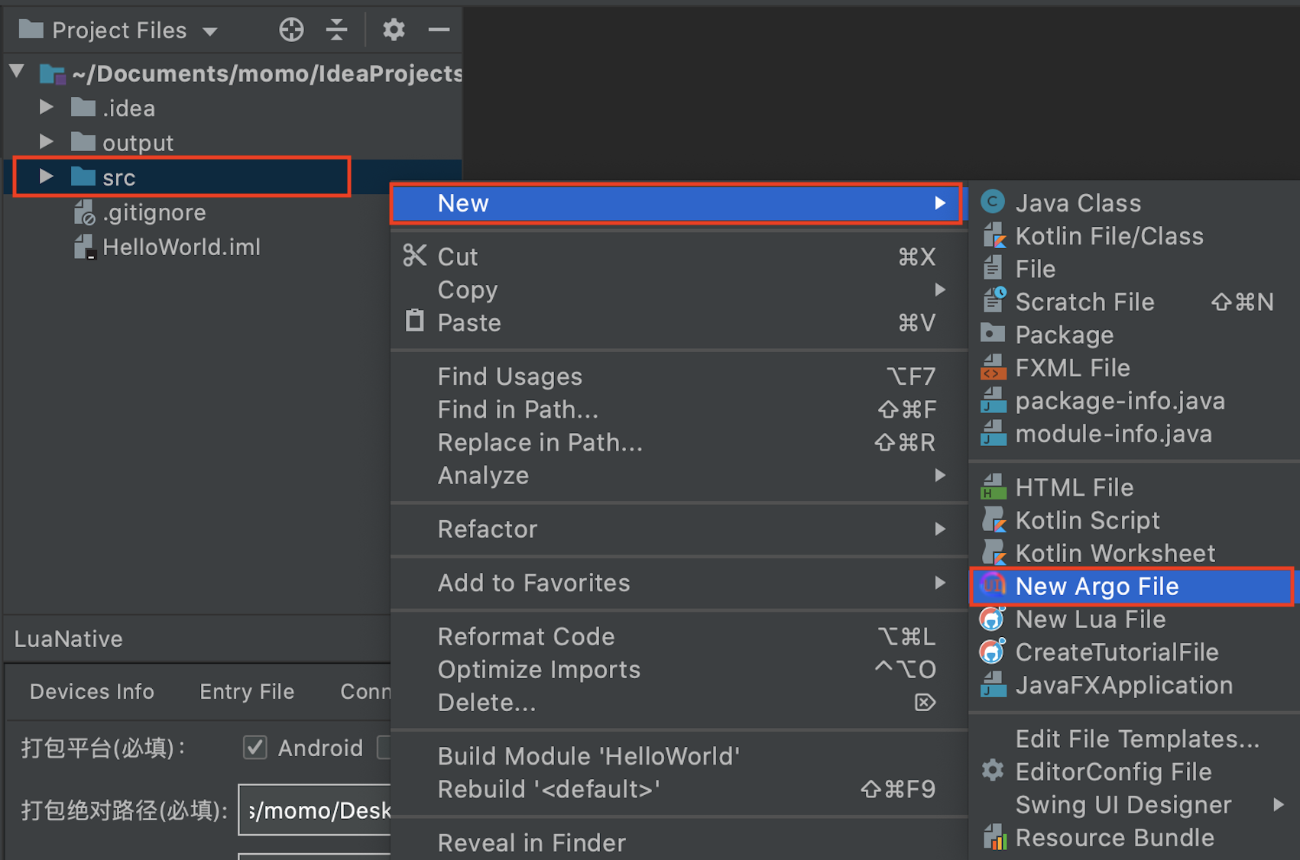Click the Kotlin Script icon
This screenshot has width=1300, height=860.
click(993, 520)
